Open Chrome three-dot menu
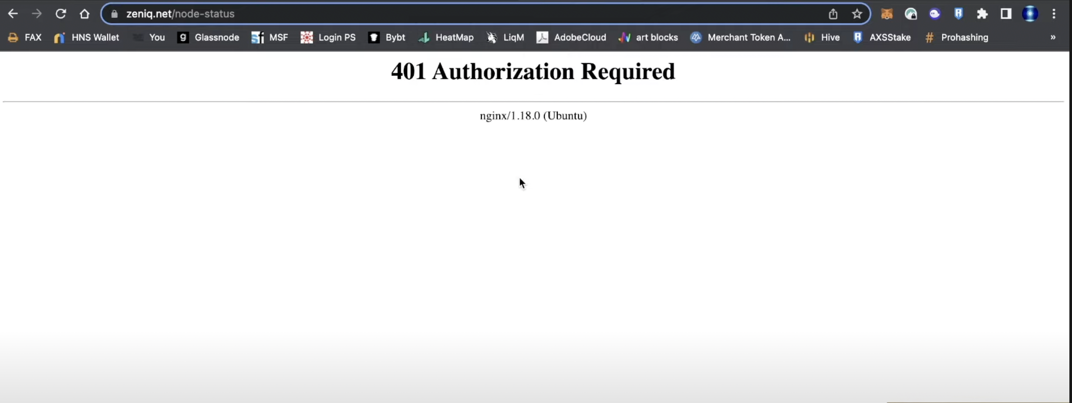This screenshot has width=1072, height=403. point(1054,14)
